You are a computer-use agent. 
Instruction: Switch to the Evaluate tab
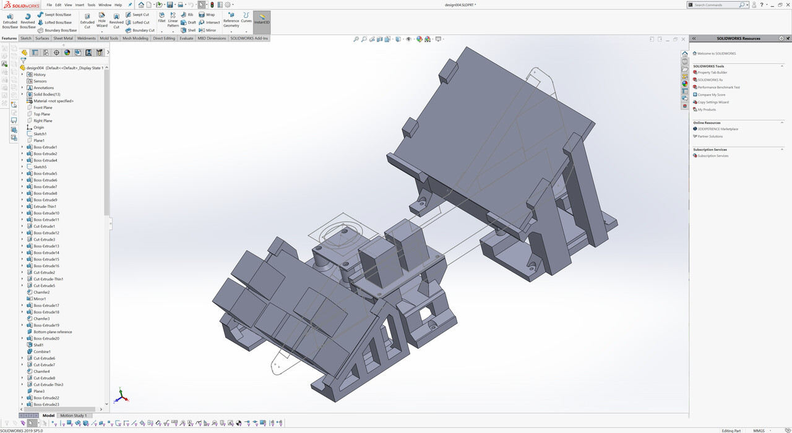(x=186, y=38)
